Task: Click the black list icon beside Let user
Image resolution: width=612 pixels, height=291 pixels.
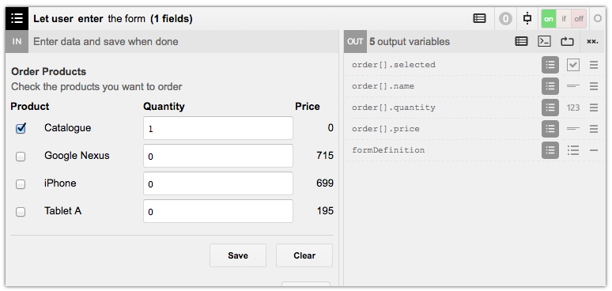Action: (17, 18)
